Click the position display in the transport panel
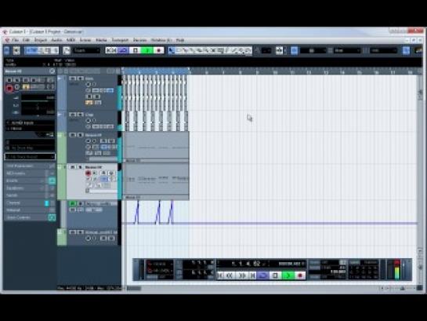Image resolution: width=427 pixels, height=321 pixels. [x=246, y=264]
